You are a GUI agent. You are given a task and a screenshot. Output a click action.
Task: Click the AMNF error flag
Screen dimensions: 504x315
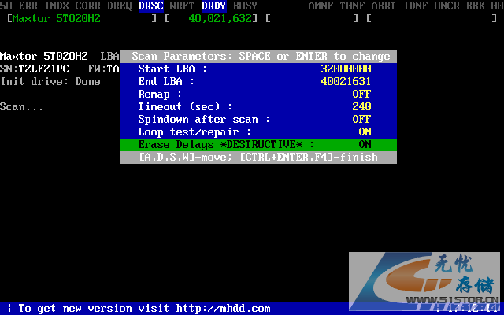(321, 6)
